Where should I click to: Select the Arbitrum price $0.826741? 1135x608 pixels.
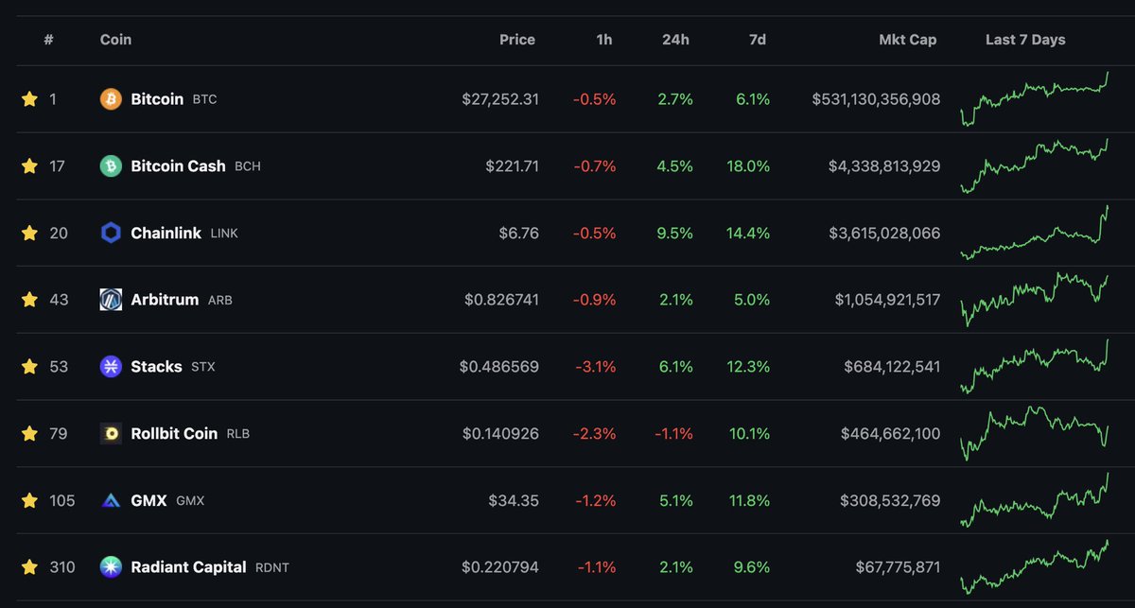(x=502, y=300)
